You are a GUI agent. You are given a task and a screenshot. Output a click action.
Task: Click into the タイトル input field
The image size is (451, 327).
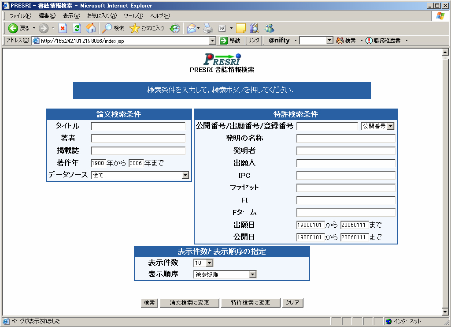(138, 126)
